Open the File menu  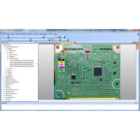click(x=4, y=34)
